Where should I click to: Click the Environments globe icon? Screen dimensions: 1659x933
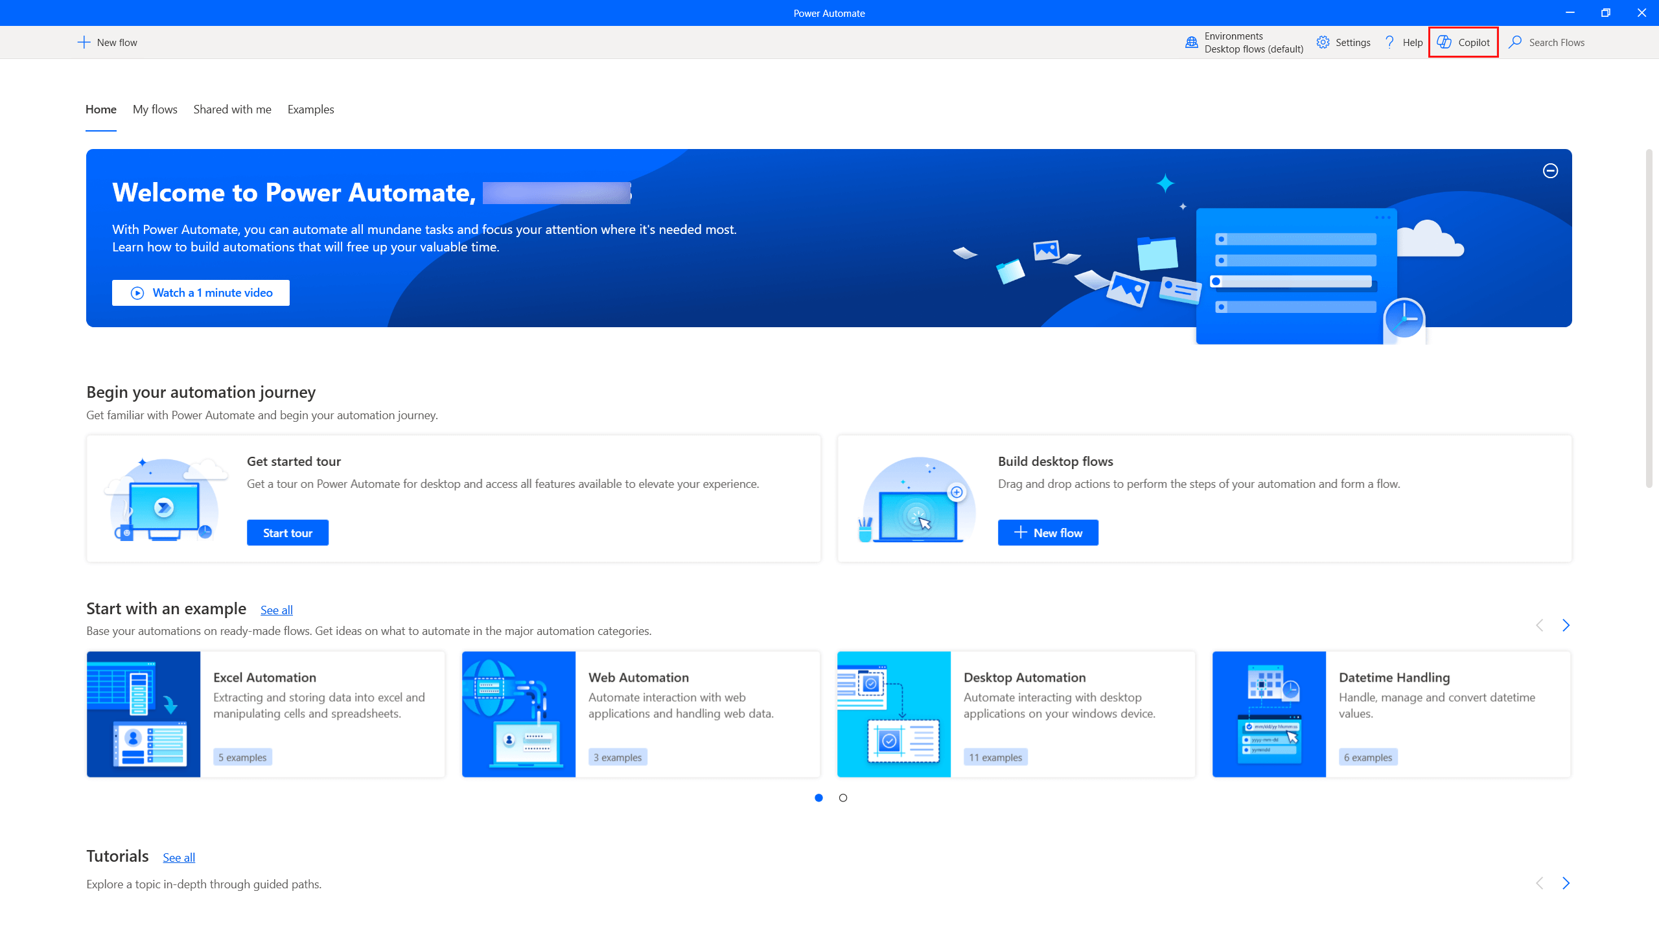tap(1191, 42)
